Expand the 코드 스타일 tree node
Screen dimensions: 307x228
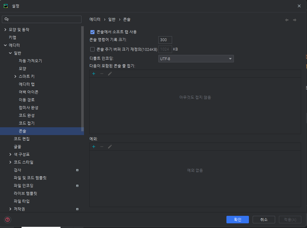tap(10, 162)
